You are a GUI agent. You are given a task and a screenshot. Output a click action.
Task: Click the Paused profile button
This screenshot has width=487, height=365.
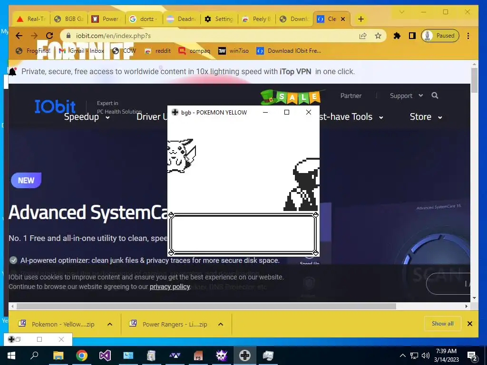pyautogui.click(x=440, y=36)
